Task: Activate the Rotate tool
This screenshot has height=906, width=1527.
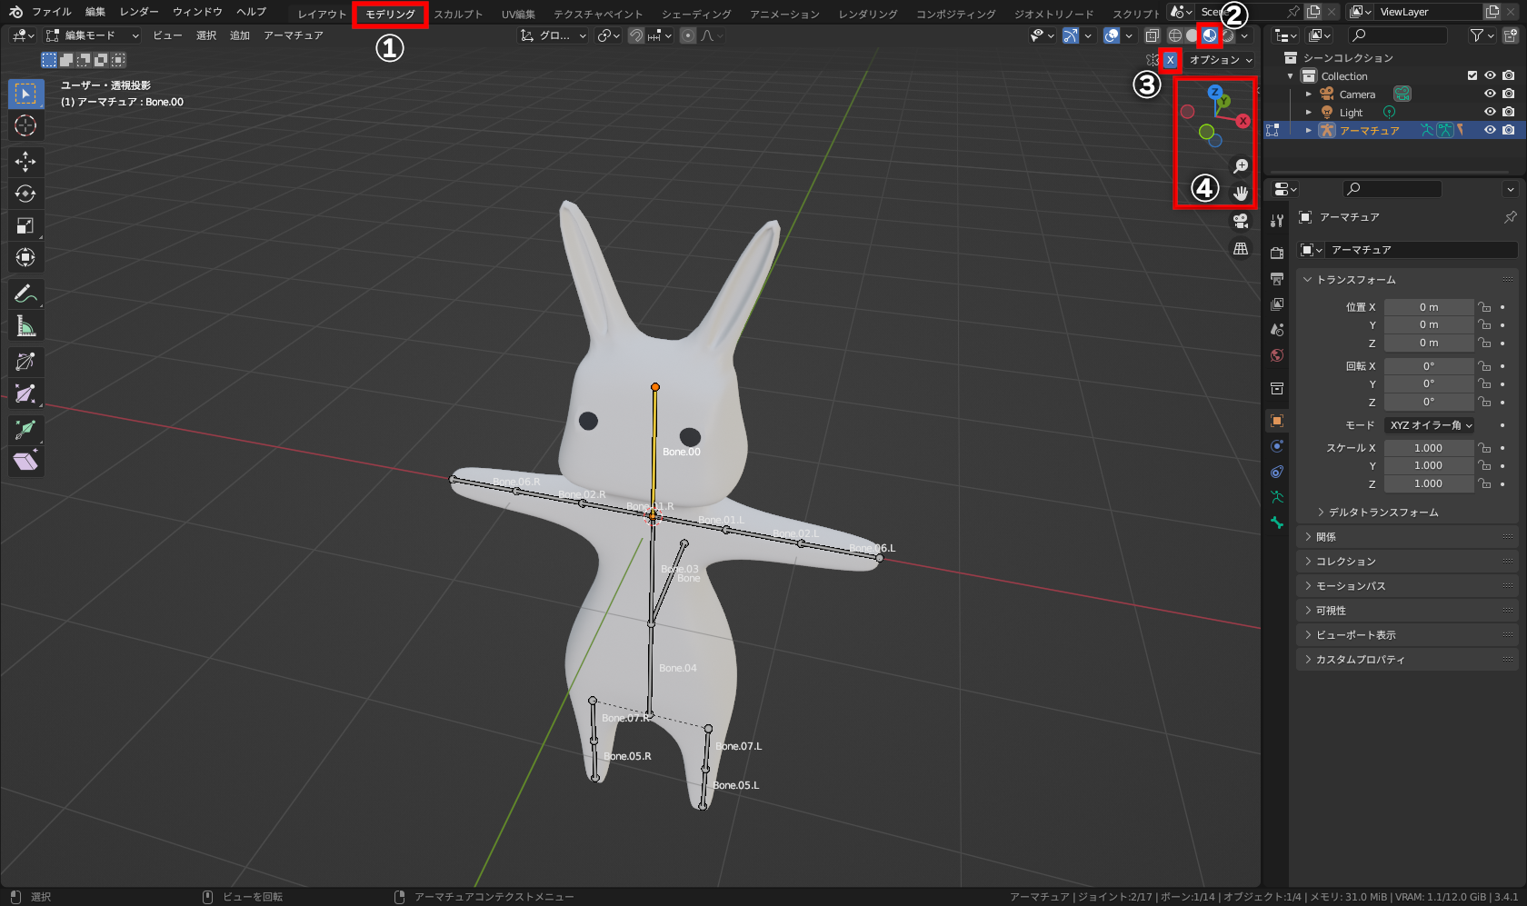Action: pyautogui.click(x=25, y=193)
